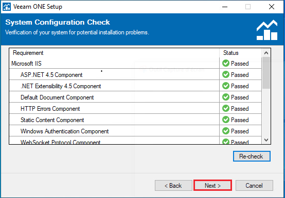Click the Re-check button

252,156
